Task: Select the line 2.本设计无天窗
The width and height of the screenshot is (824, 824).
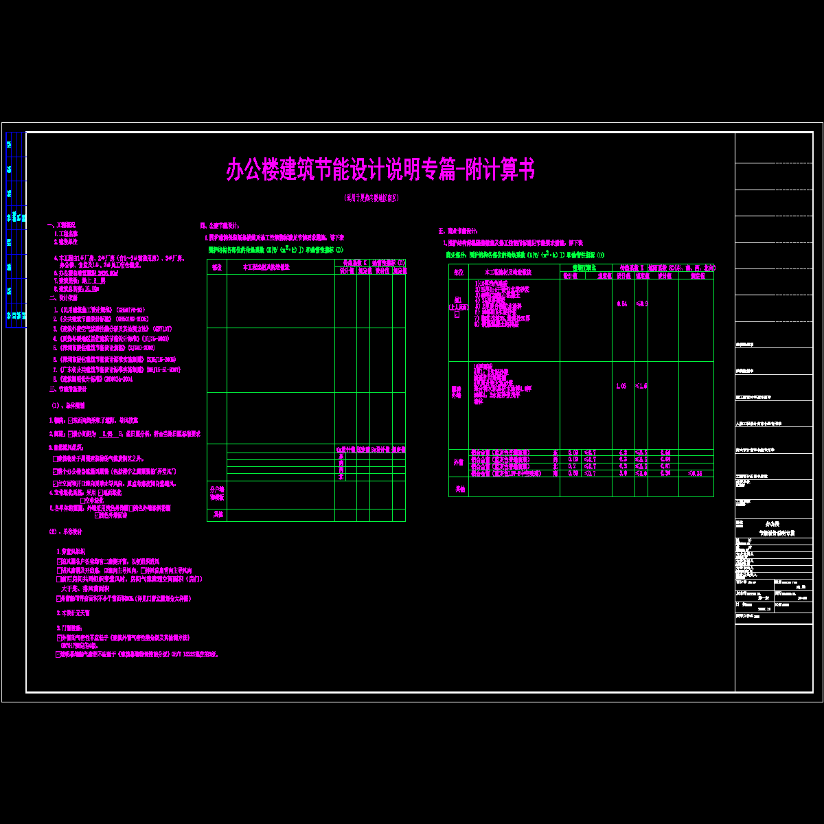Action: (73, 613)
